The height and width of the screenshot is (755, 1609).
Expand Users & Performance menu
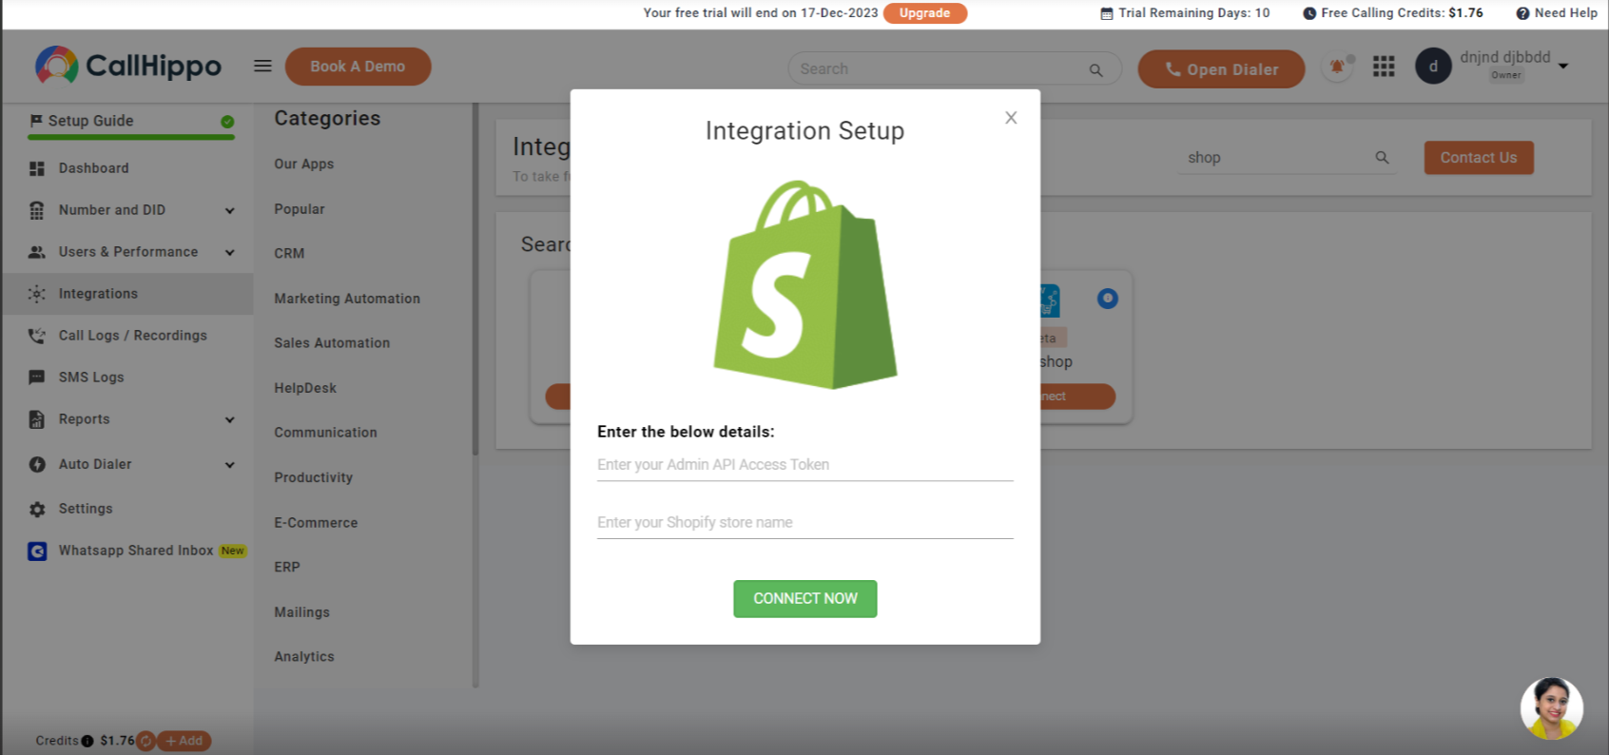[229, 253]
